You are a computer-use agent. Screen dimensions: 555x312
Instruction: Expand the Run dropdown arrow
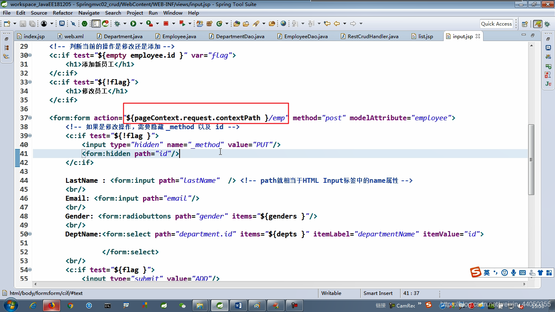(141, 24)
